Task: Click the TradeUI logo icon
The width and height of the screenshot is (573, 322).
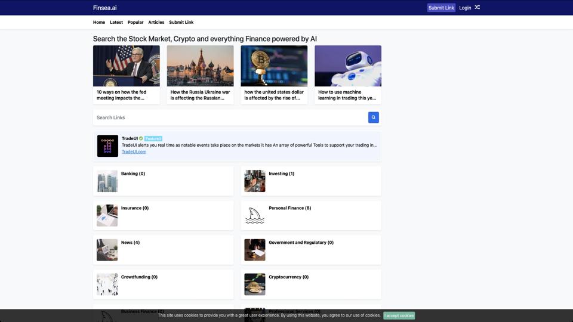Action: (107, 146)
